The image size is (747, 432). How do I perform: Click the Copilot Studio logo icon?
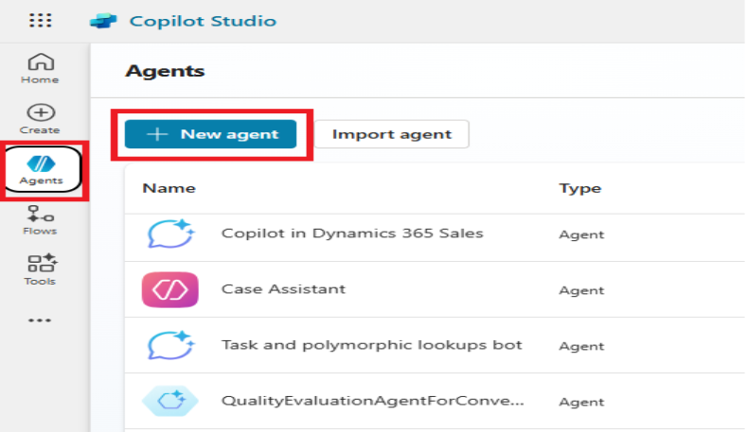click(x=103, y=21)
